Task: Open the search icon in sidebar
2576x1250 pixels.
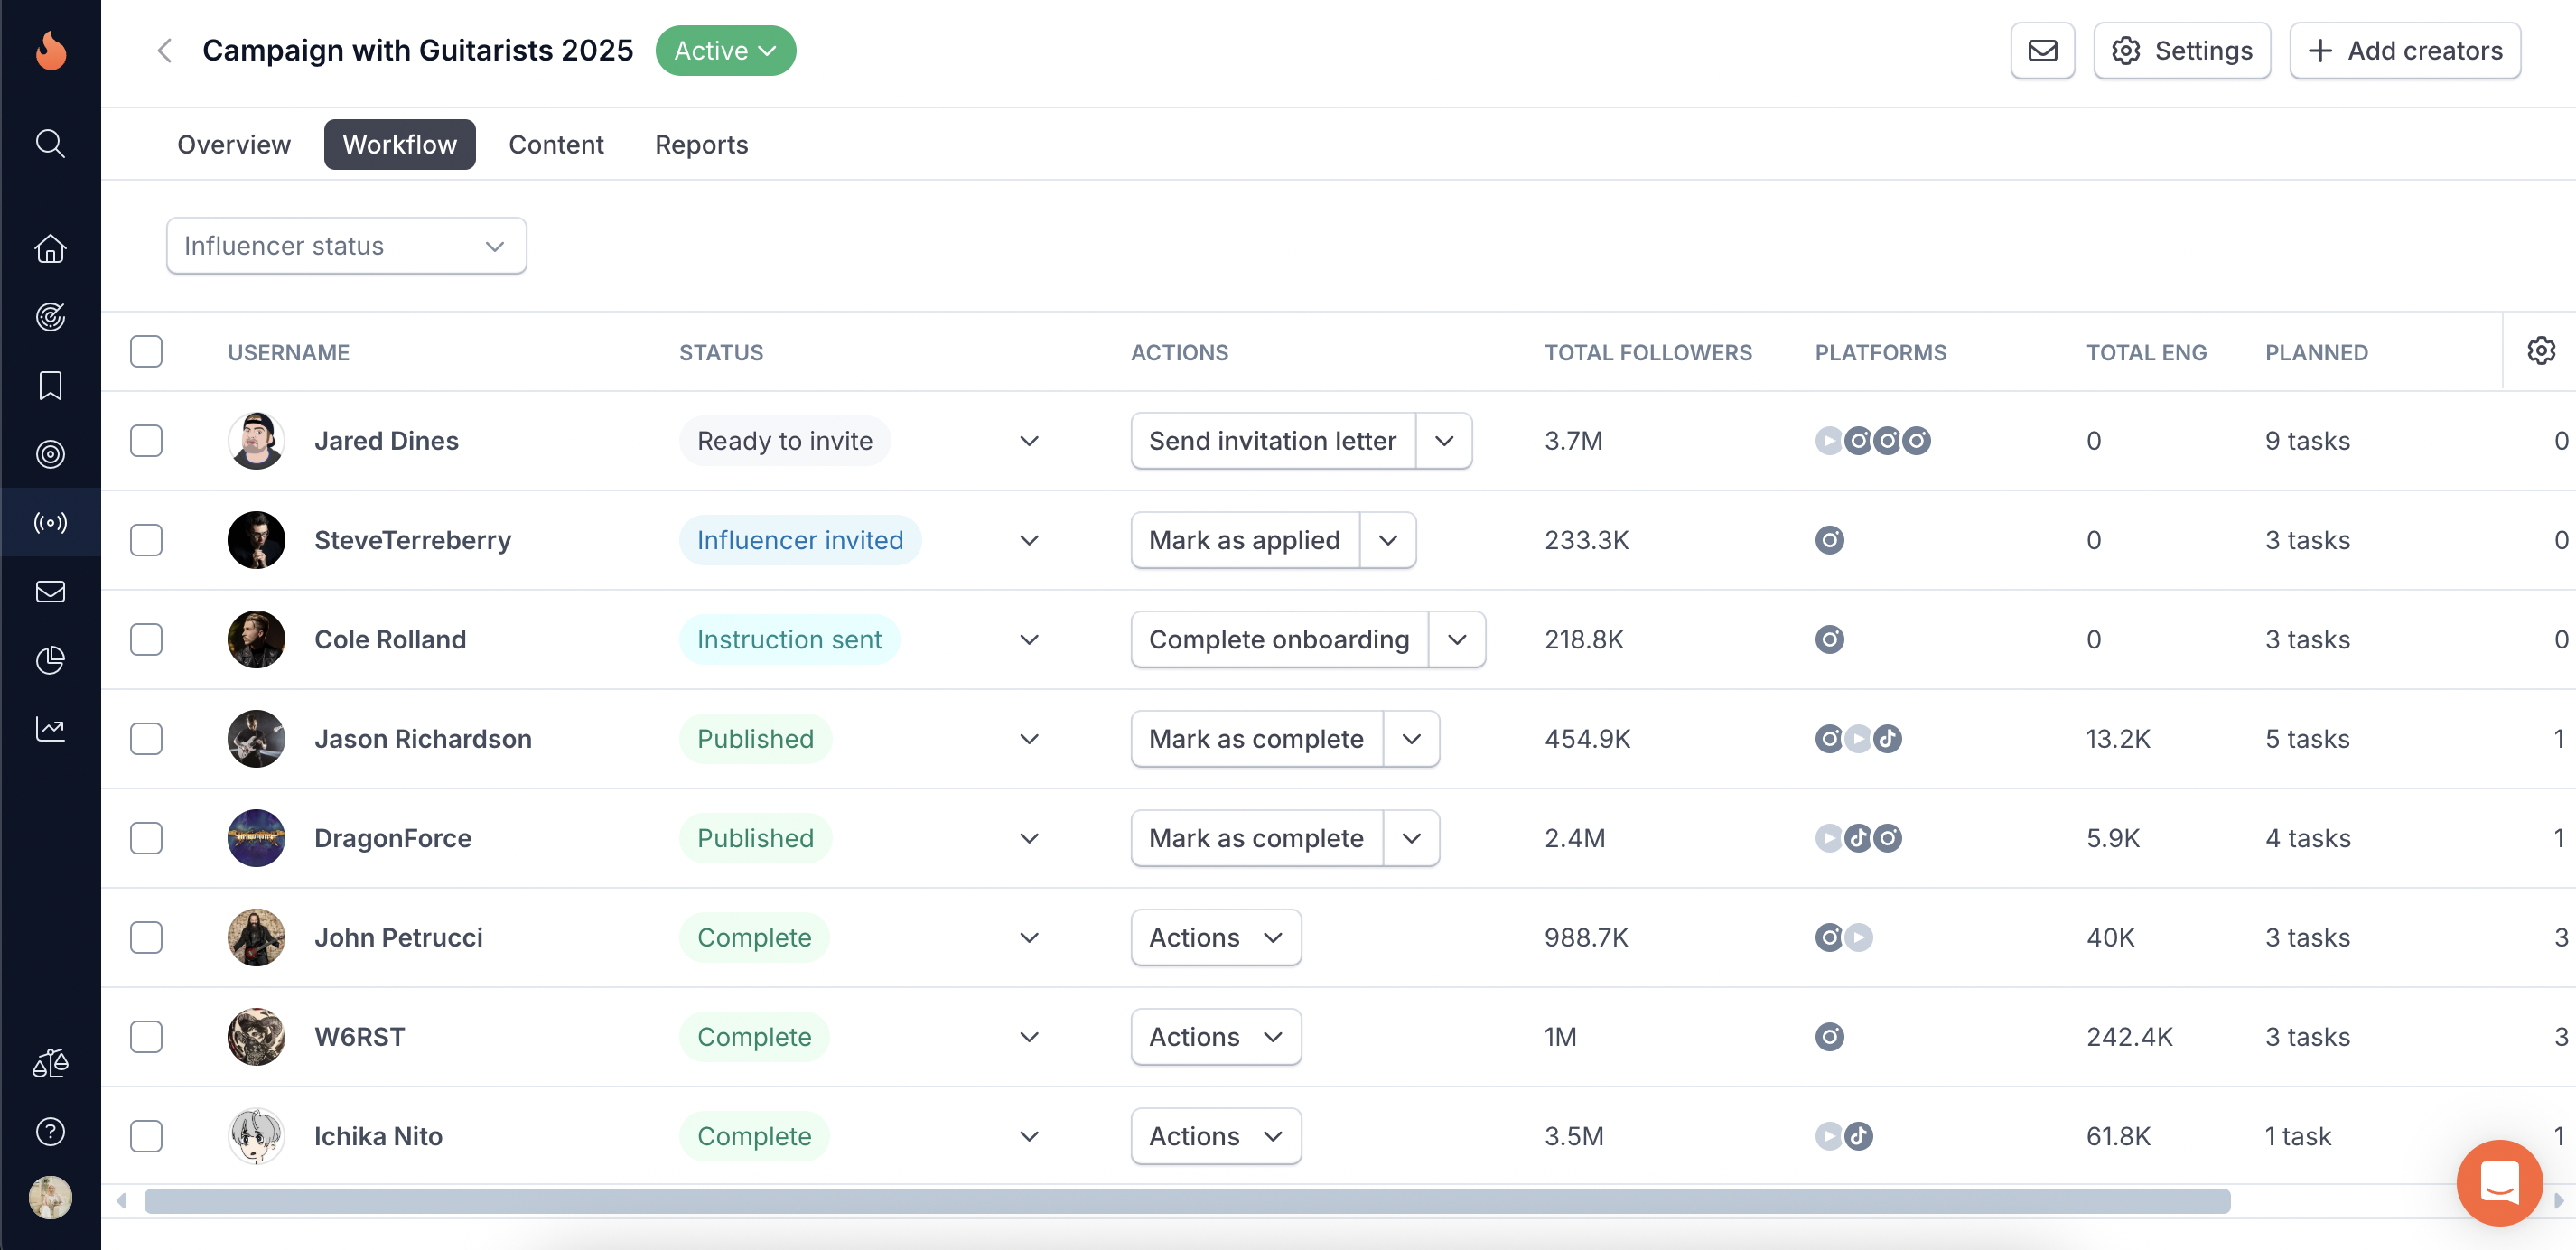Action: [x=50, y=143]
